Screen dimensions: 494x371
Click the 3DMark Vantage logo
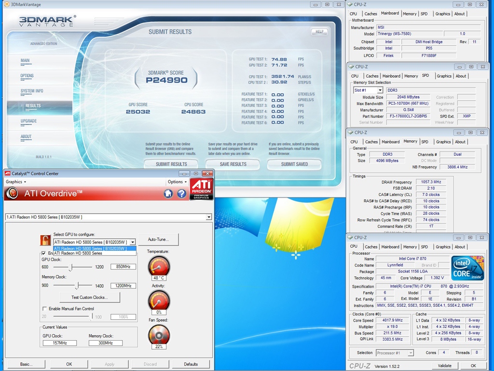pyautogui.click(x=47, y=21)
